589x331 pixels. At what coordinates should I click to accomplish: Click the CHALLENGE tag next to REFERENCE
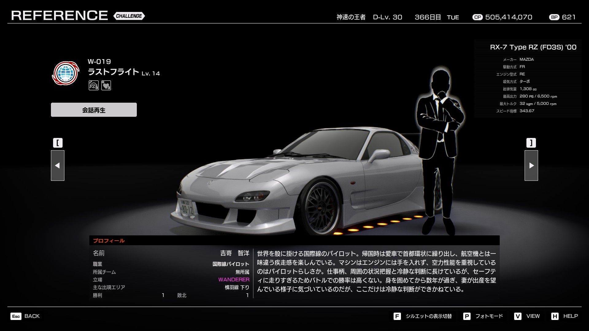click(129, 16)
